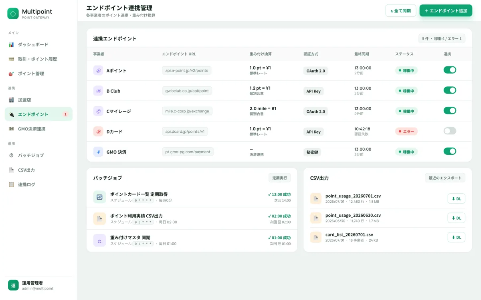Click the 5件・稼働4/エラー1 summary badge
The height and width of the screenshot is (300, 481).
(x=442, y=39)
